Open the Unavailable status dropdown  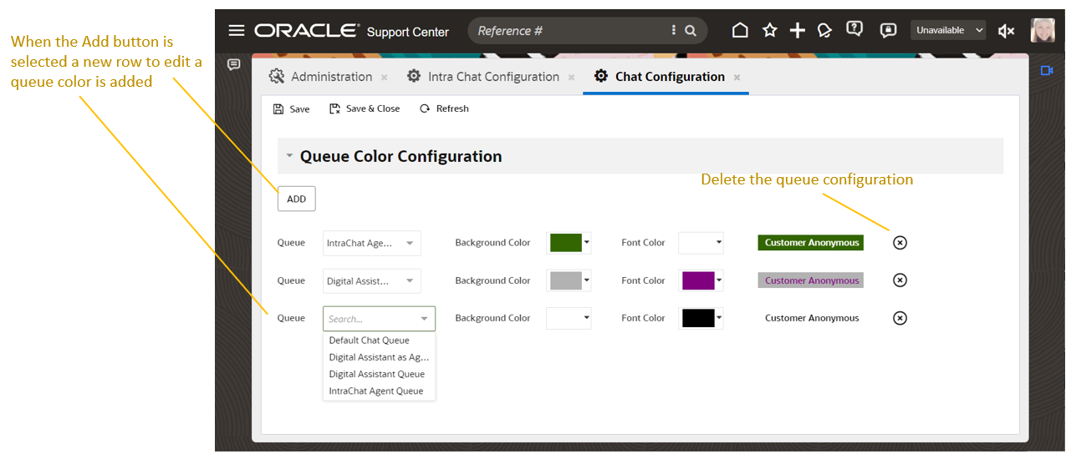948,31
